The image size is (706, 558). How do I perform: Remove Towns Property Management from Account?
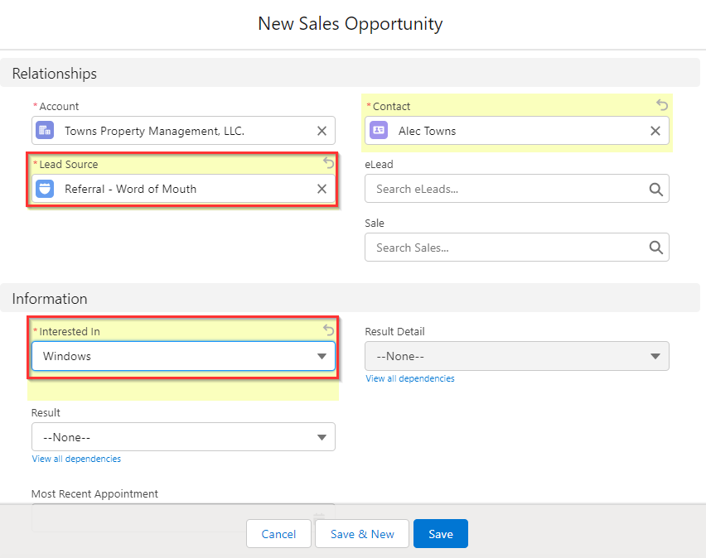[322, 130]
